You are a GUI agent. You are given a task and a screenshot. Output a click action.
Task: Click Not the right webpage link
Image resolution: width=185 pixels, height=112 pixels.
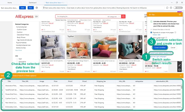pyautogui.click(x=158, y=56)
